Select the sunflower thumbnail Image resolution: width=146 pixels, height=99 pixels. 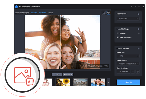point(63,82)
